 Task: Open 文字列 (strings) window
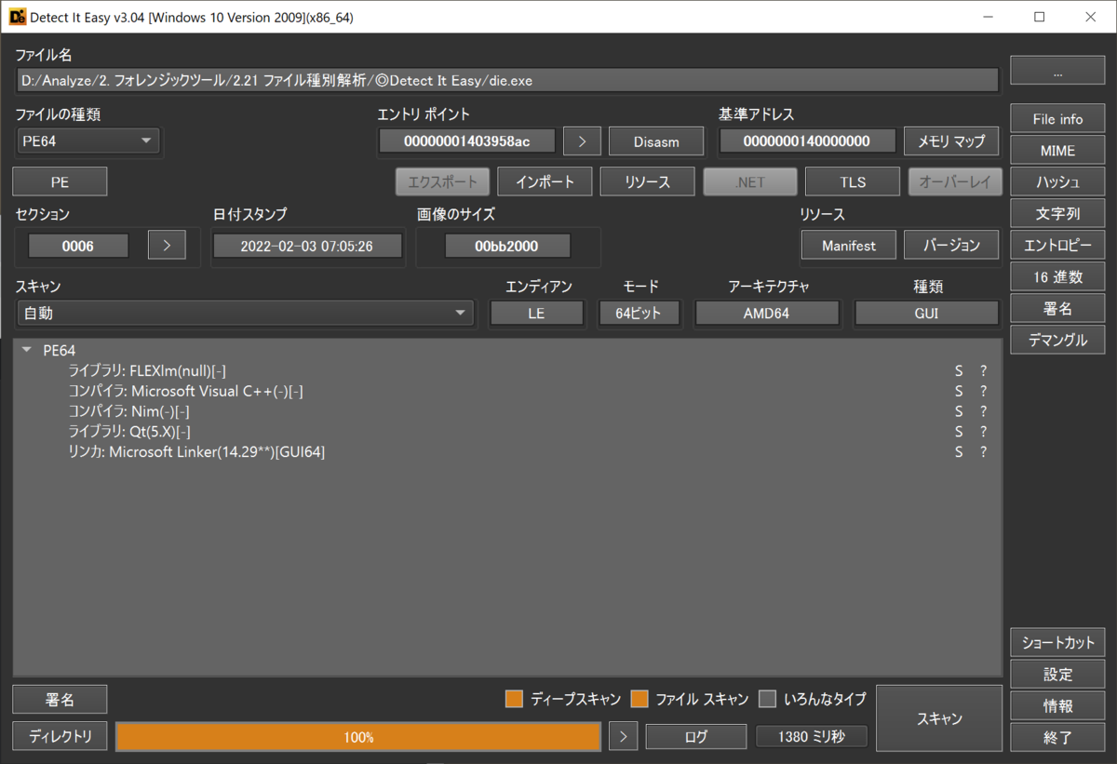(1057, 214)
